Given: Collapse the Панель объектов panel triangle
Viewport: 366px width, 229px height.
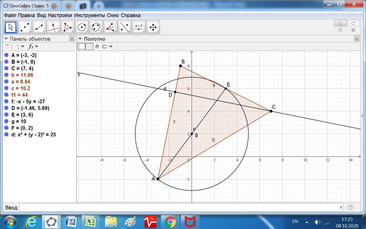Looking at the screenshot, I should click(6, 39).
